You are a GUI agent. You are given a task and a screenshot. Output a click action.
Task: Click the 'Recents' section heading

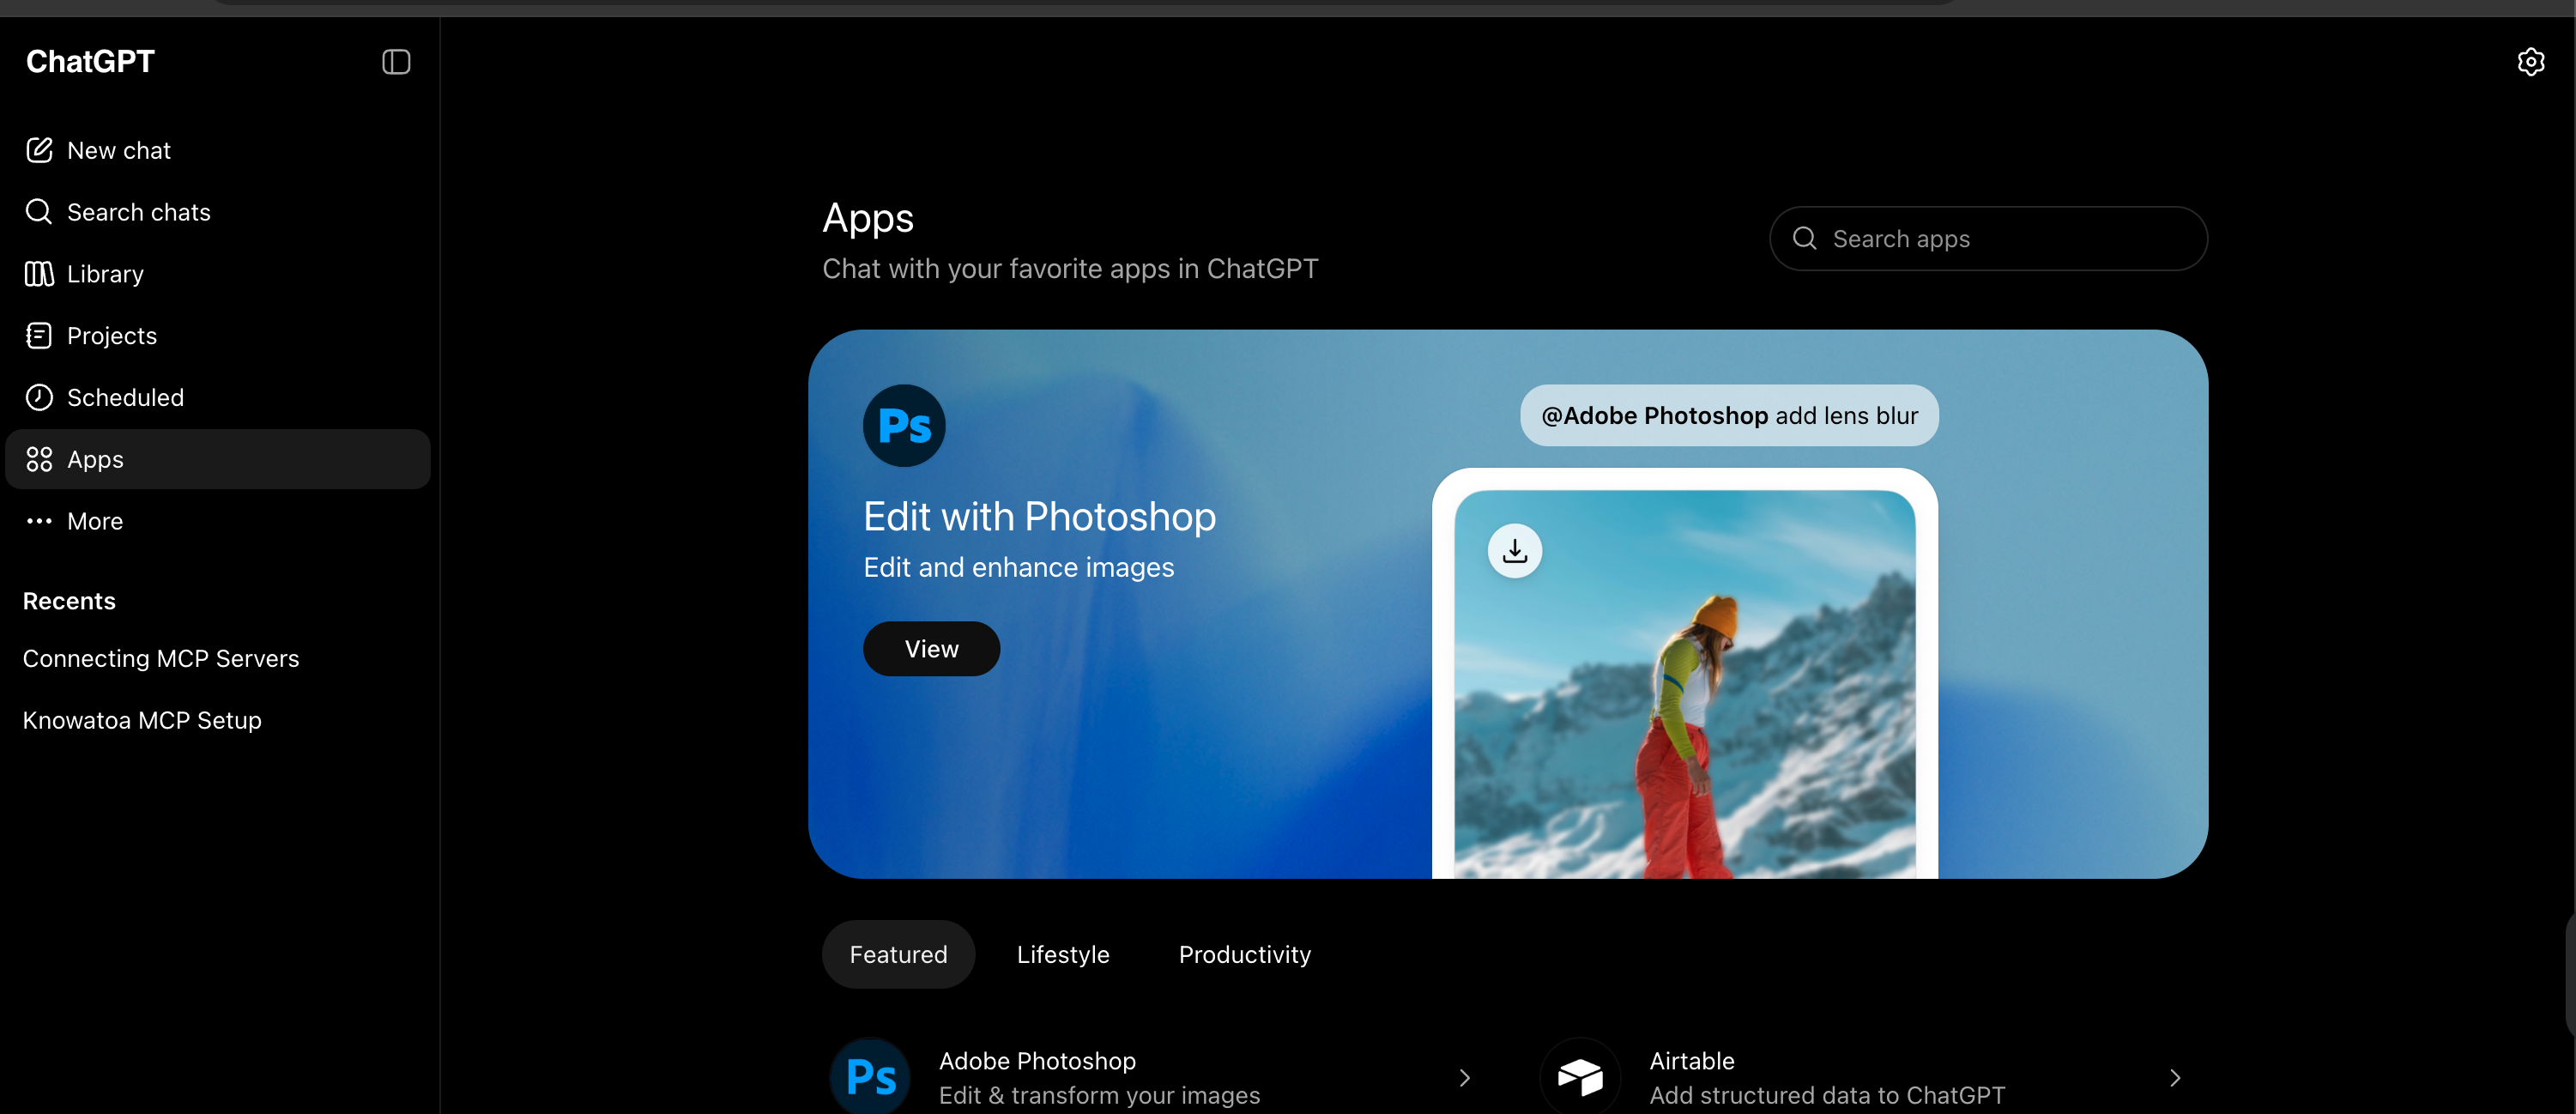(x=69, y=601)
